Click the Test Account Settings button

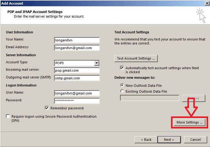pos(136,58)
